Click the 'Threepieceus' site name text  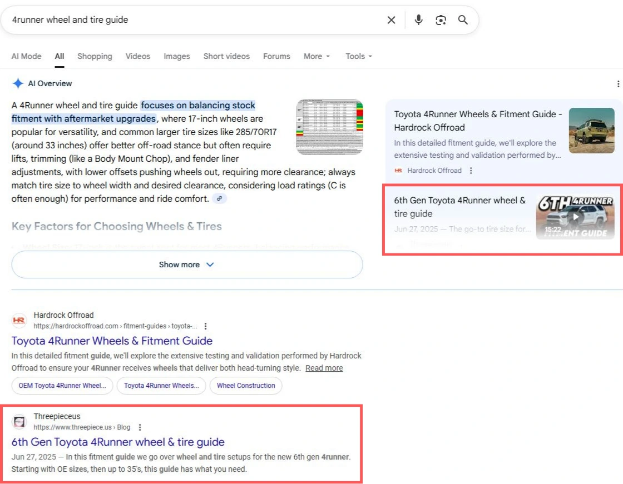pos(57,416)
